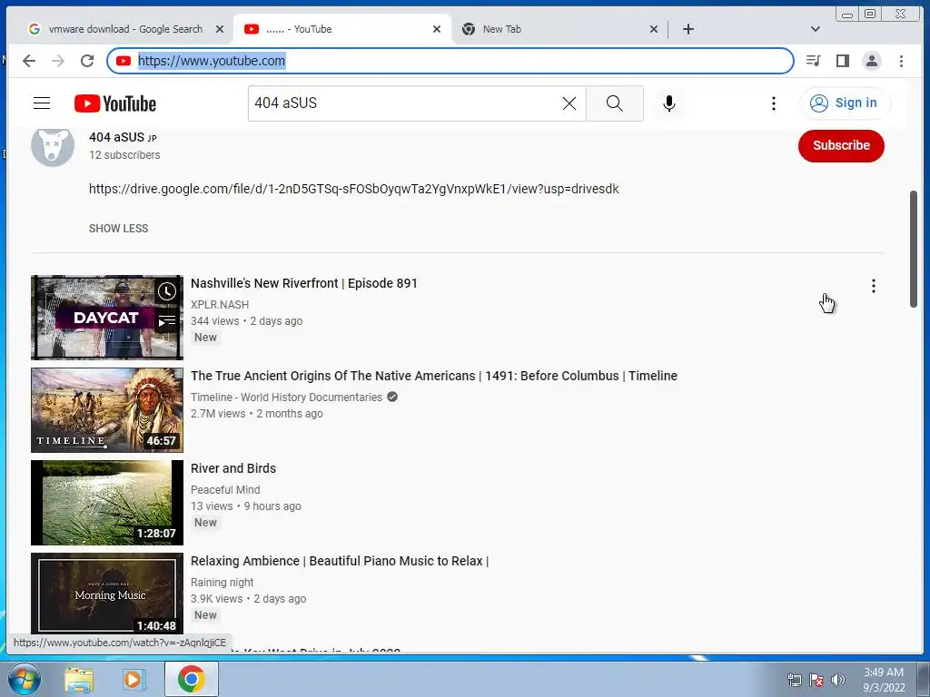The width and height of the screenshot is (930, 697).
Task: Click the Google Drive link text
Action: coord(354,189)
